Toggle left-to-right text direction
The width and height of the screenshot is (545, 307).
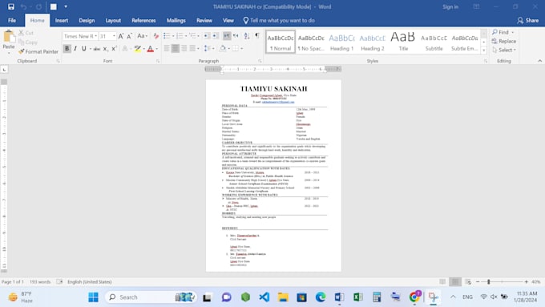coord(227,36)
